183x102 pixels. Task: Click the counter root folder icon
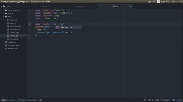point(4,6)
